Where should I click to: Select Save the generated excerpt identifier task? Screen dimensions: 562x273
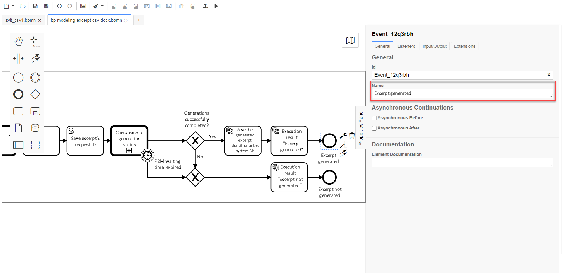pyautogui.click(x=243, y=141)
